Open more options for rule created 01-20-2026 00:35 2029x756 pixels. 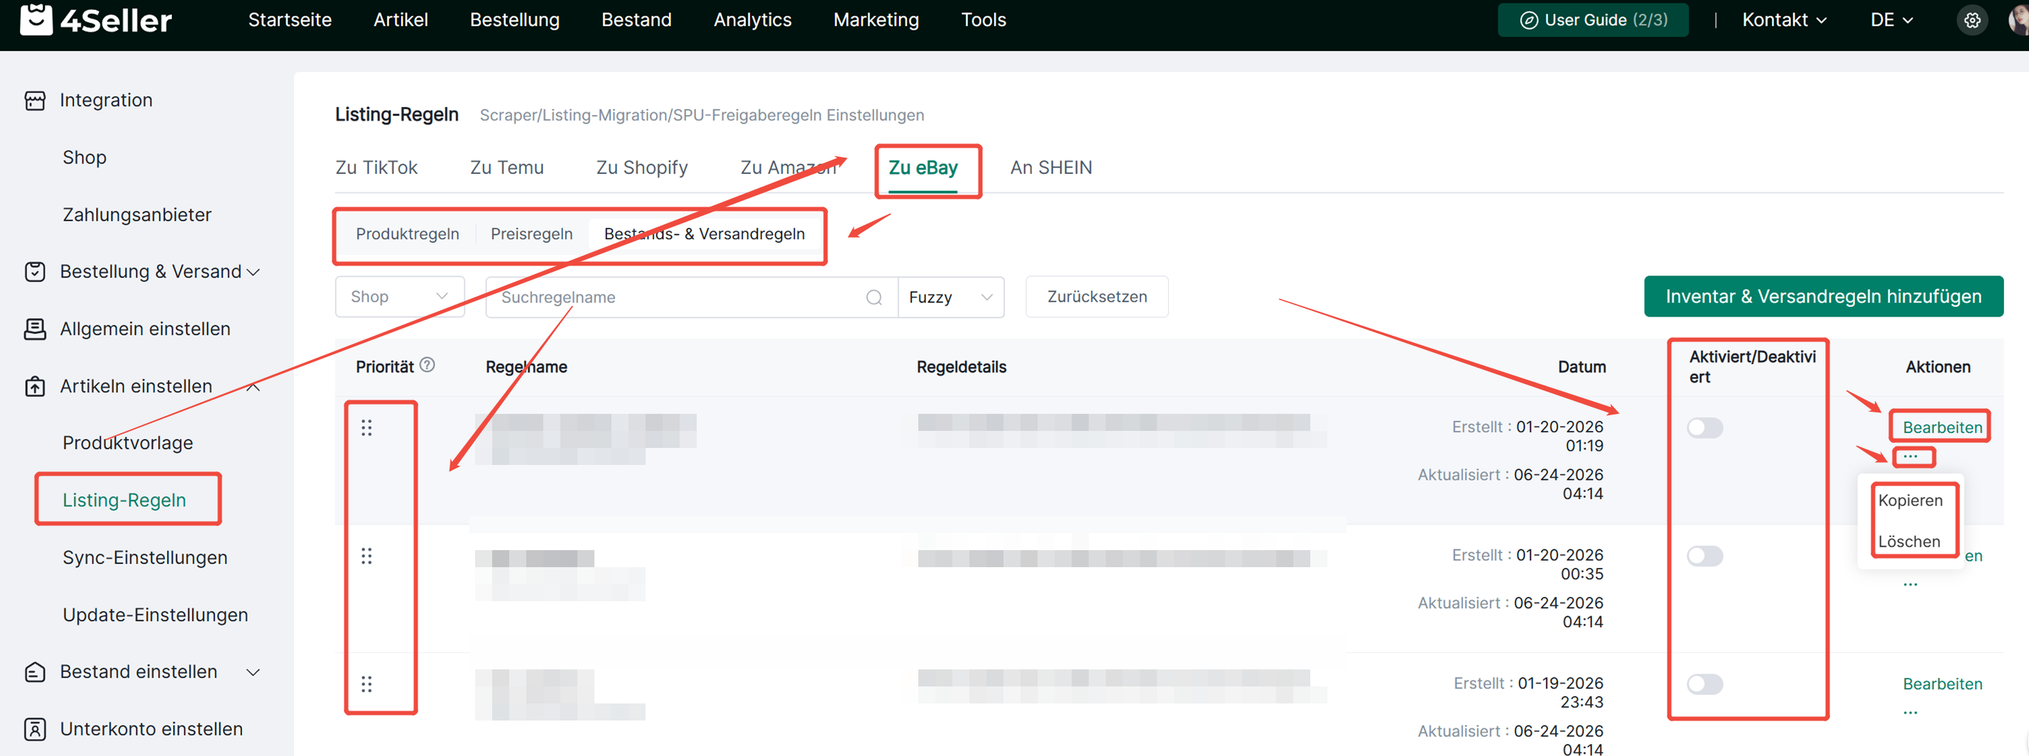1910,584
